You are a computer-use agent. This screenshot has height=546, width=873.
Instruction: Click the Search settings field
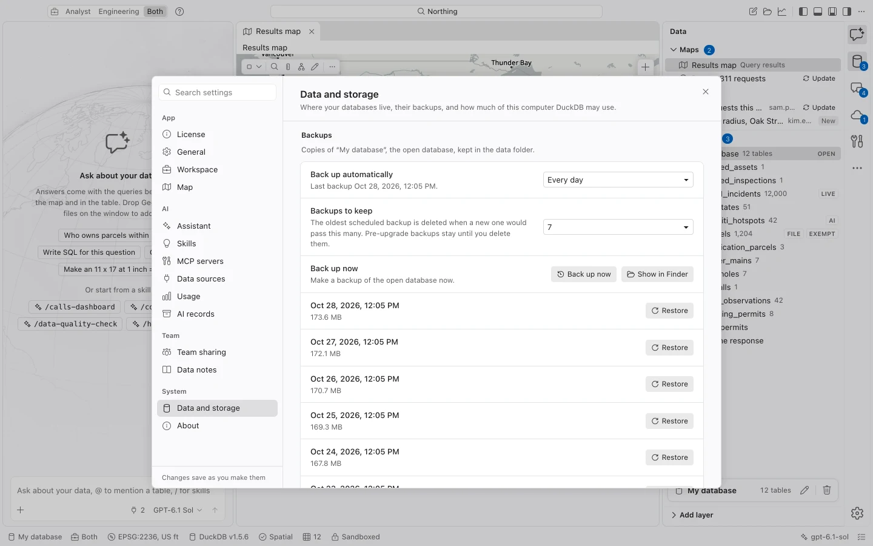click(217, 92)
